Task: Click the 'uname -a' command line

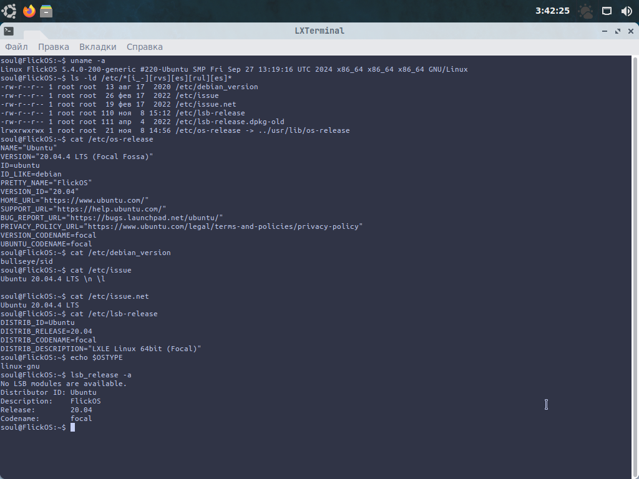Action: click(53, 60)
